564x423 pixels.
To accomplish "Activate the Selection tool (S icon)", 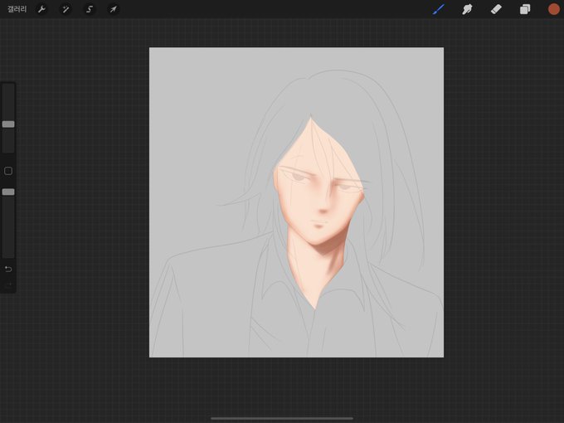I will coord(90,9).
